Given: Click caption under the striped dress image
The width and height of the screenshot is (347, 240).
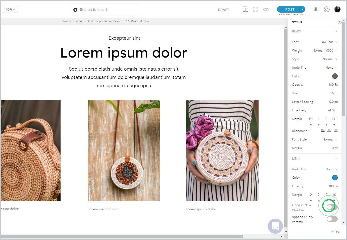Looking at the screenshot, I should click(x=201, y=209).
